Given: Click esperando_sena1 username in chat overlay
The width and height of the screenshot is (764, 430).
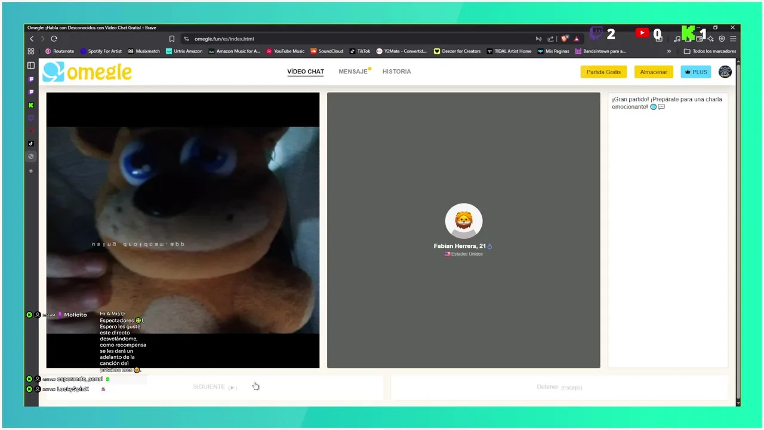Looking at the screenshot, I should (80, 379).
